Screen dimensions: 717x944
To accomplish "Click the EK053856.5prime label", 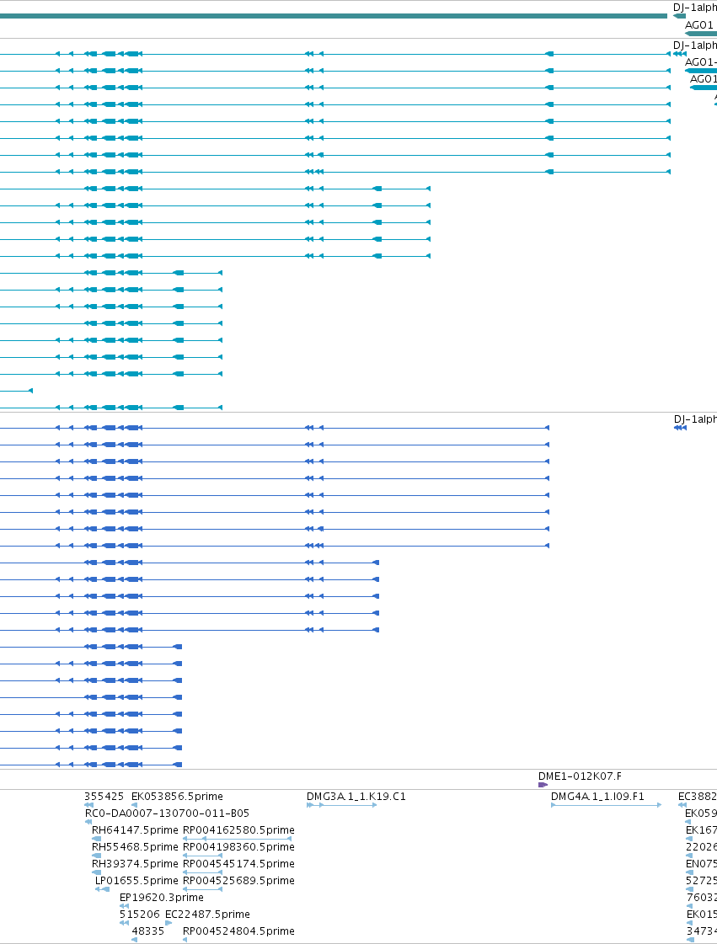I will [177, 797].
